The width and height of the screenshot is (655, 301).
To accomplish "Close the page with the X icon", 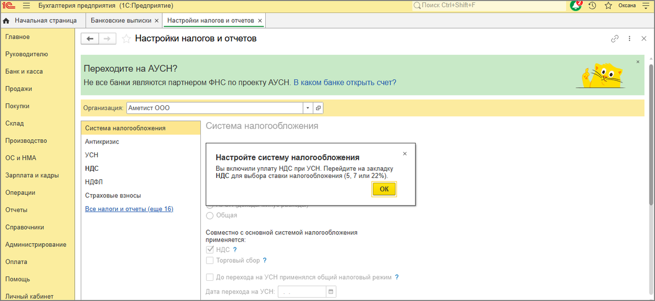I will click(645, 39).
